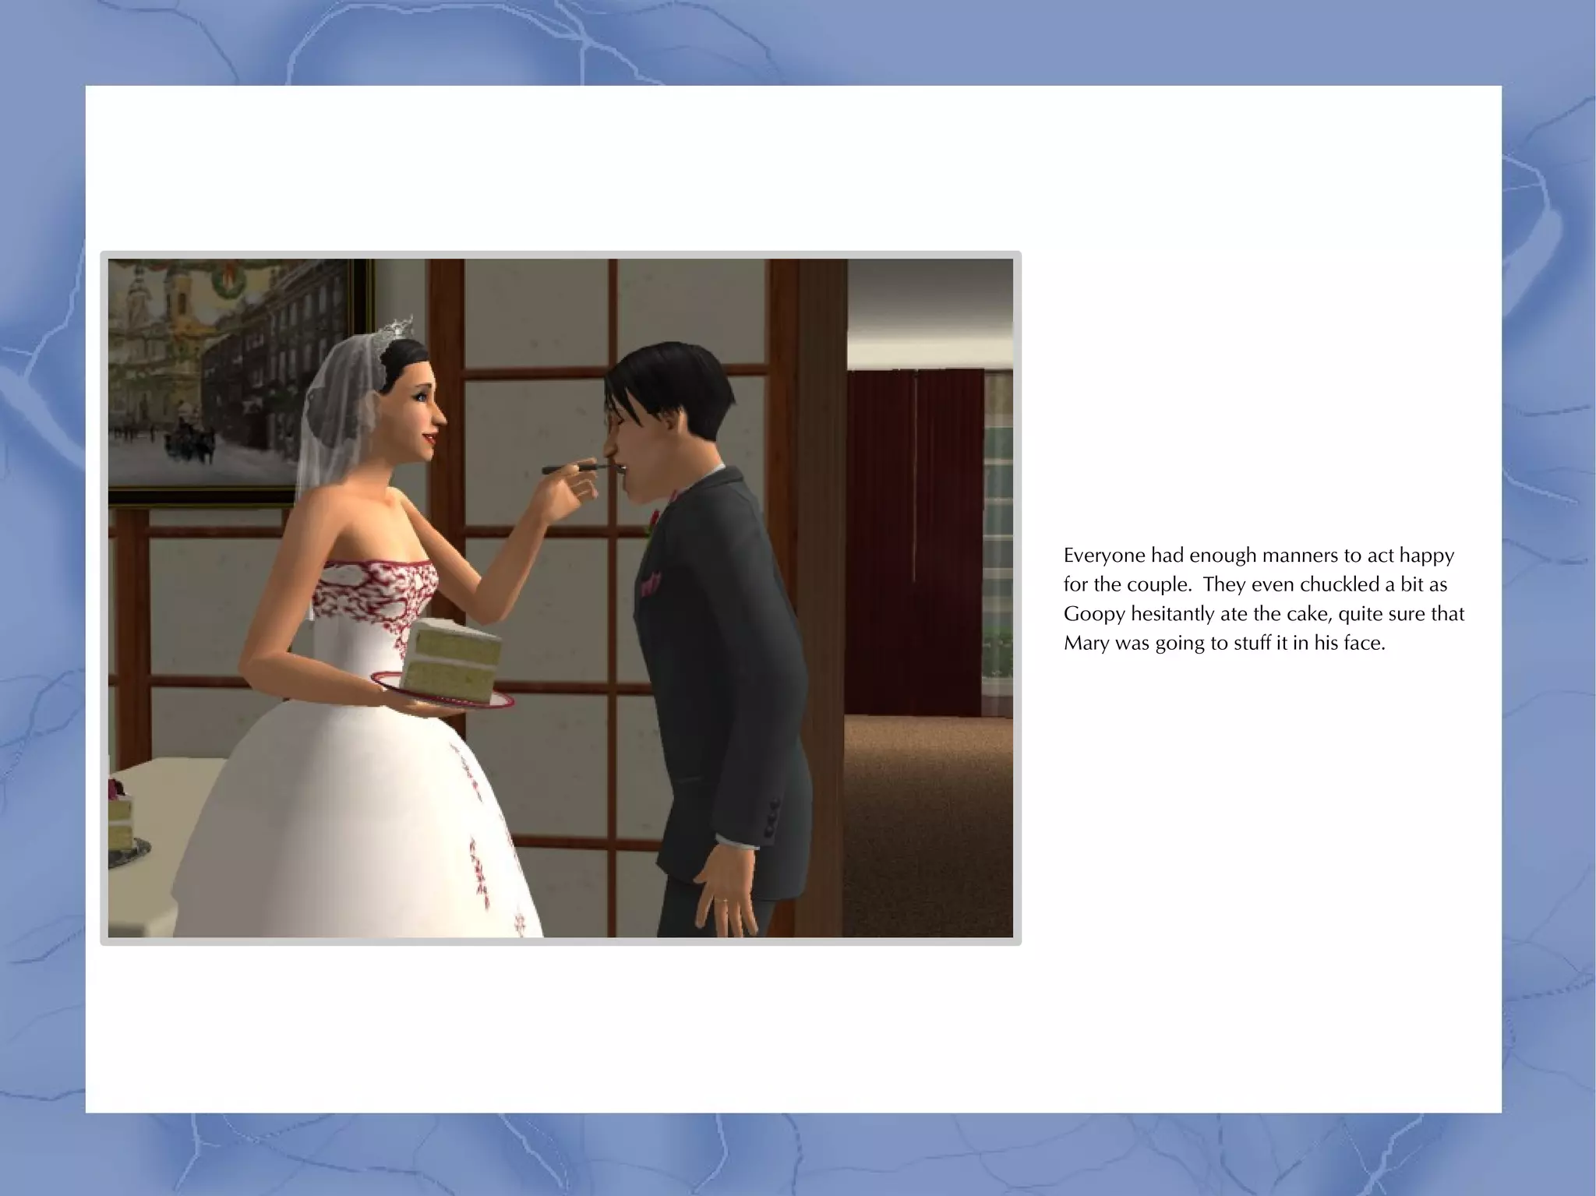Click the word "Mary" in the caption

[x=1086, y=644]
